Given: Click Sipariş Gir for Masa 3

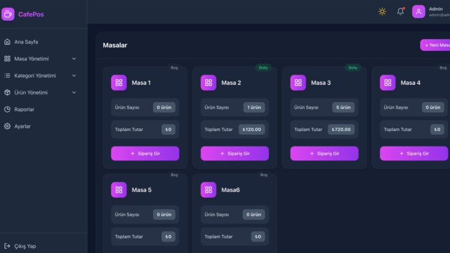Looking at the screenshot, I should click(324, 153).
